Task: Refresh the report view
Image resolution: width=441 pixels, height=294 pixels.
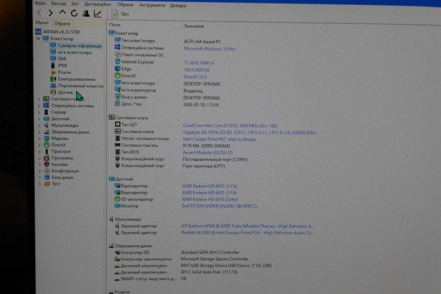Action: pos(74,13)
